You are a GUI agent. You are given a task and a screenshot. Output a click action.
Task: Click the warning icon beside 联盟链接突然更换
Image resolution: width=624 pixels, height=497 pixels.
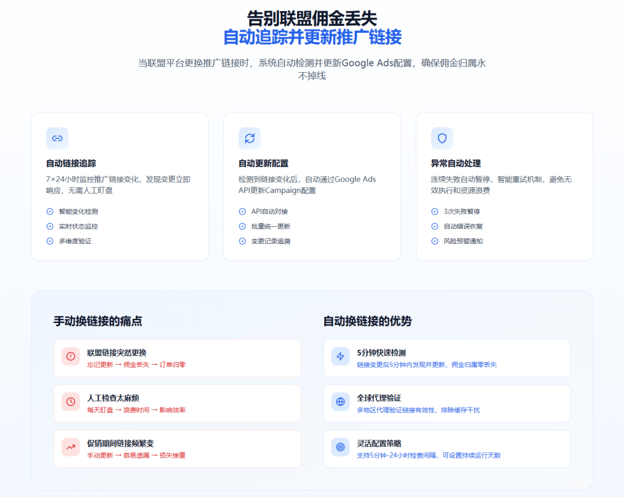[70, 358]
